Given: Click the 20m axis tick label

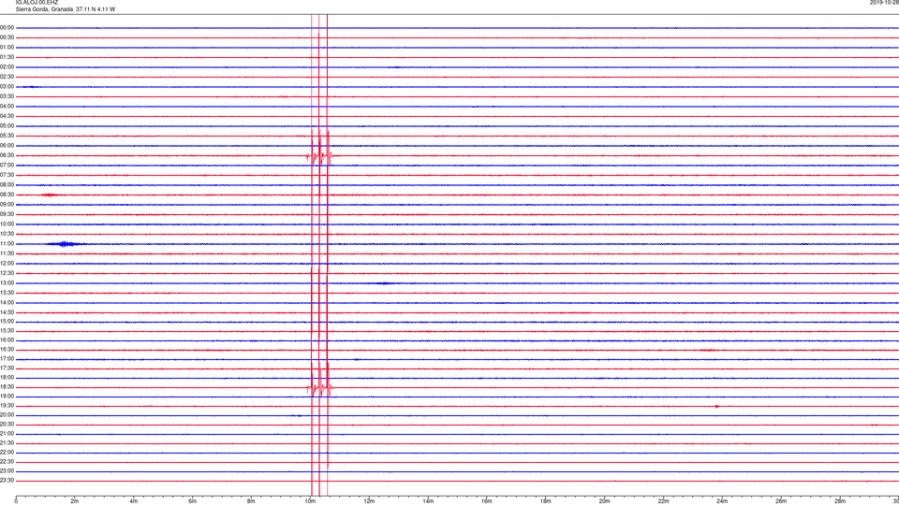Looking at the screenshot, I should pos(604,501).
